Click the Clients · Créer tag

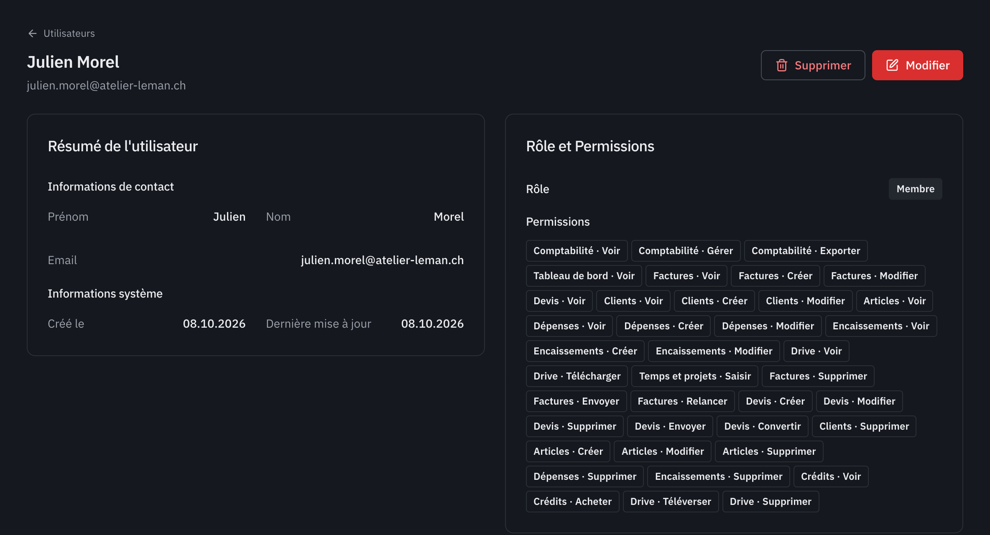tap(714, 301)
